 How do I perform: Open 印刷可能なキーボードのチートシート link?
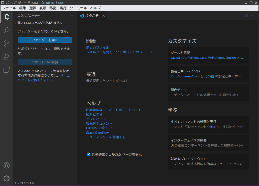[114, 110]
